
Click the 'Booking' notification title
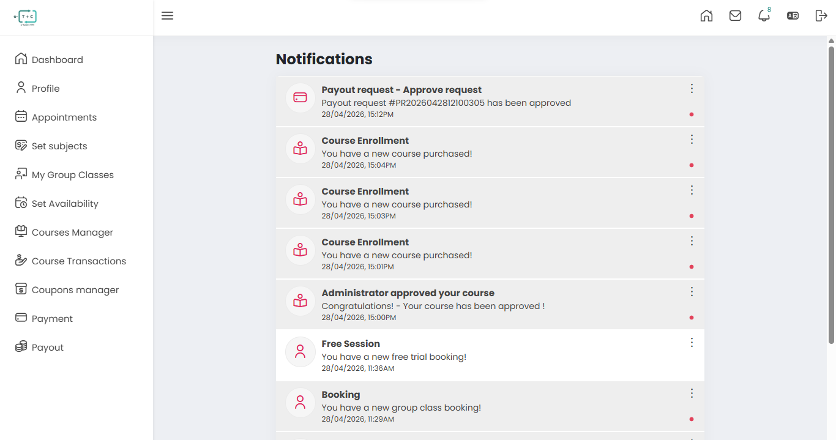pos(341,395)
